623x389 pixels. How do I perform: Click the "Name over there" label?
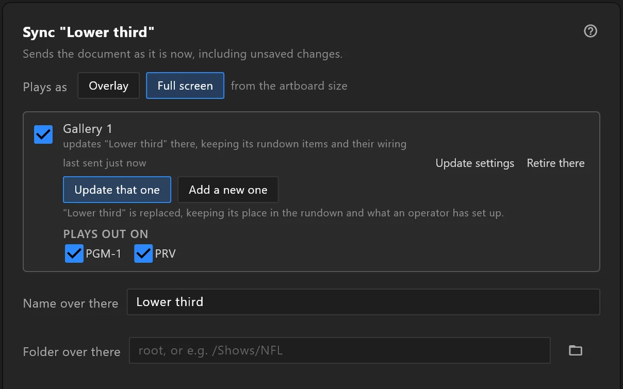[71, 303]
